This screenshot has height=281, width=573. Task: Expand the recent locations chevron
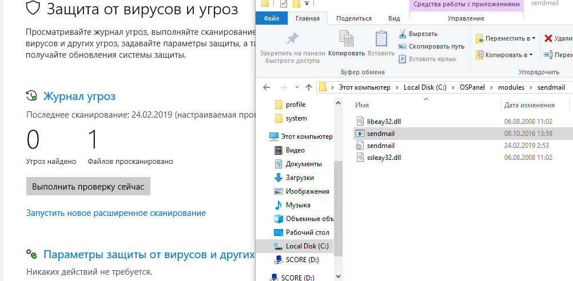[296, 87]
